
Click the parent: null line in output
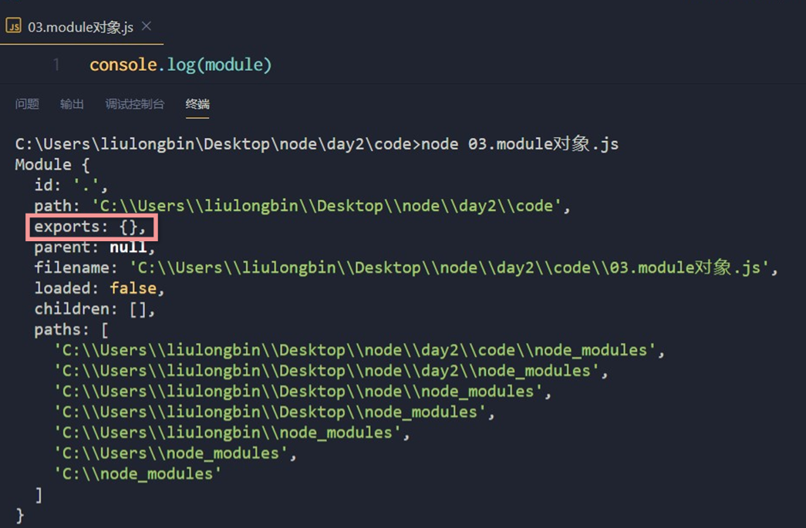click(x=94, y=247)
